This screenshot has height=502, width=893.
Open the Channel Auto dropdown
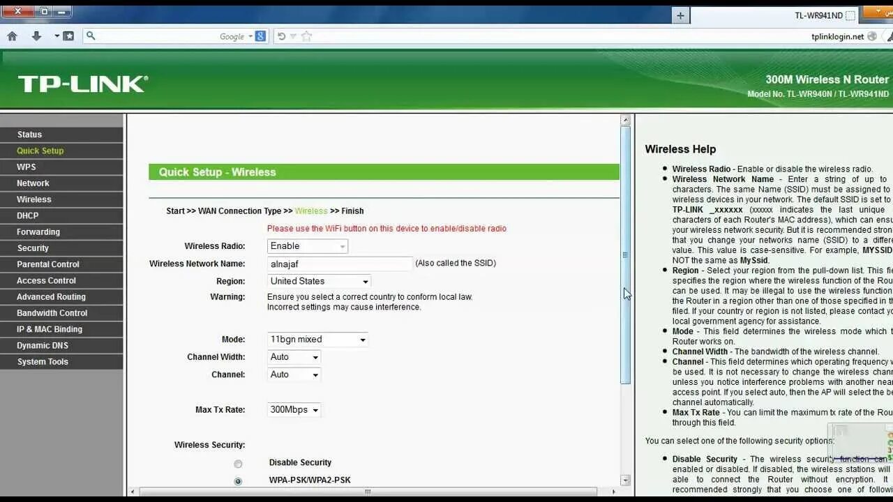point(294,374)
